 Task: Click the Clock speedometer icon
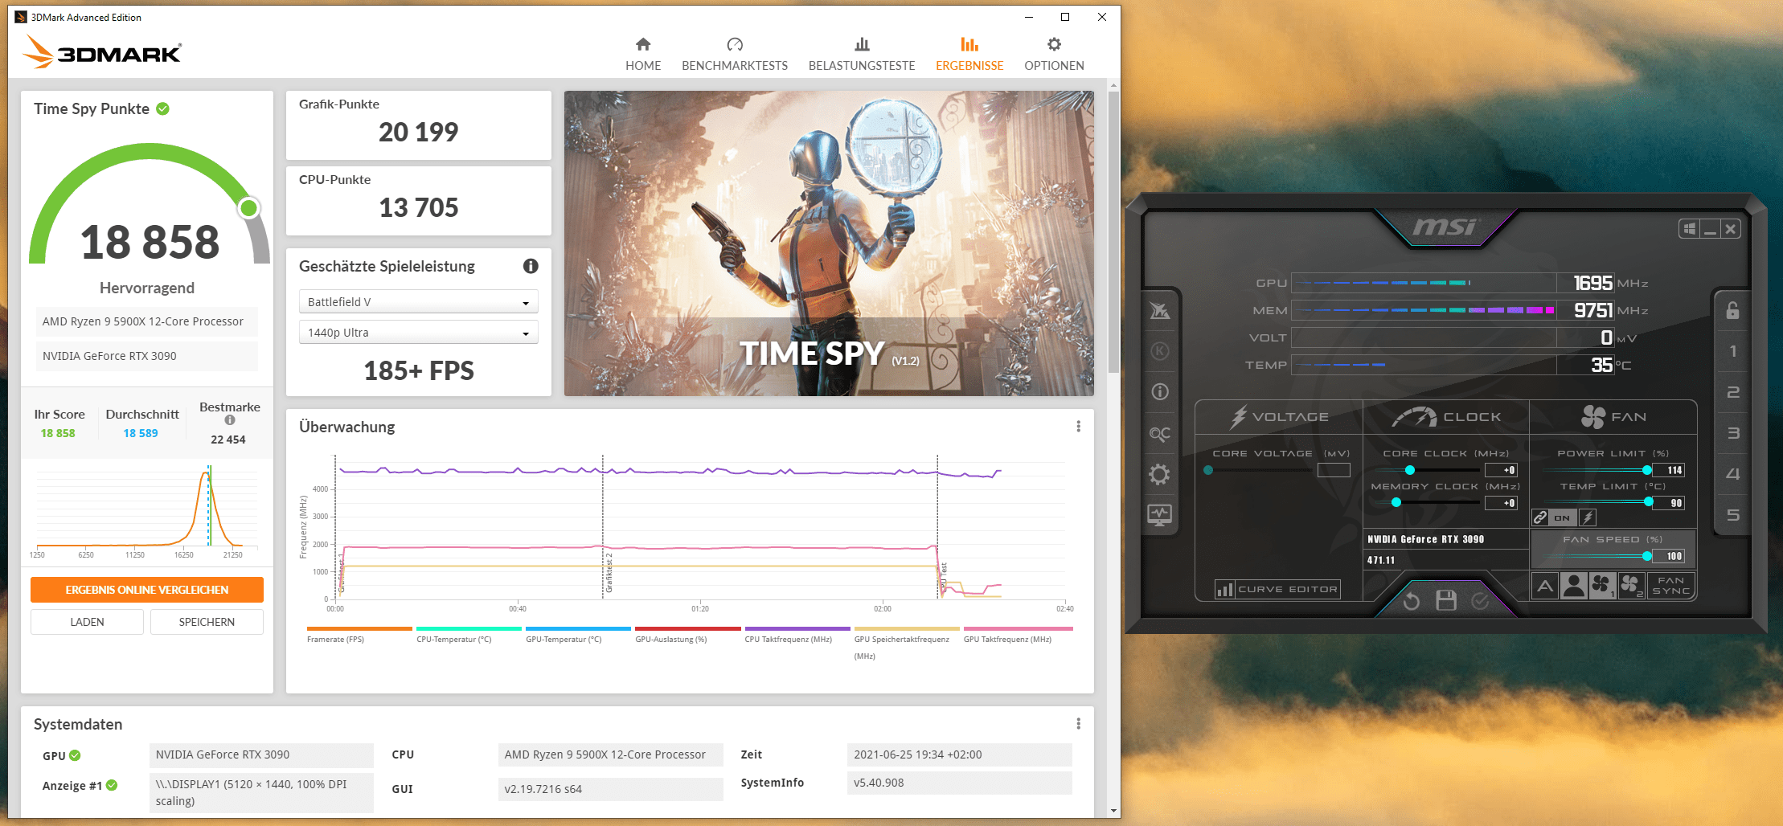[x=1414, y=416]
